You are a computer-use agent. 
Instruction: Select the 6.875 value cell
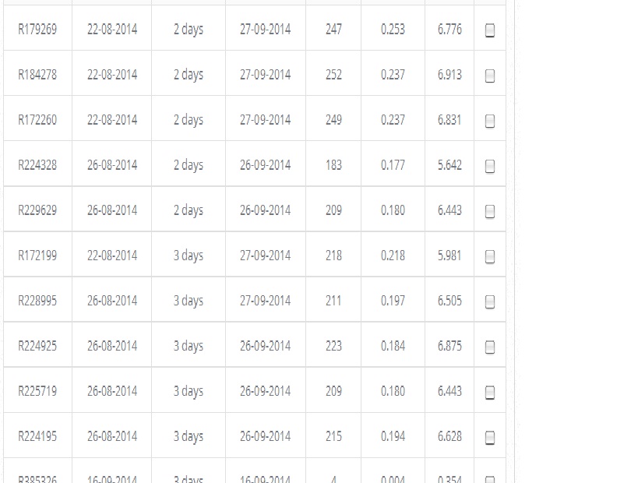click(449, 346)
